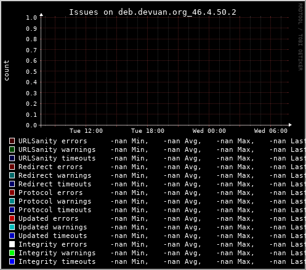The width and height of the screenshot is (306, 270).
Task: Click the Protocol warnings legend label
Action: [55, 201]
